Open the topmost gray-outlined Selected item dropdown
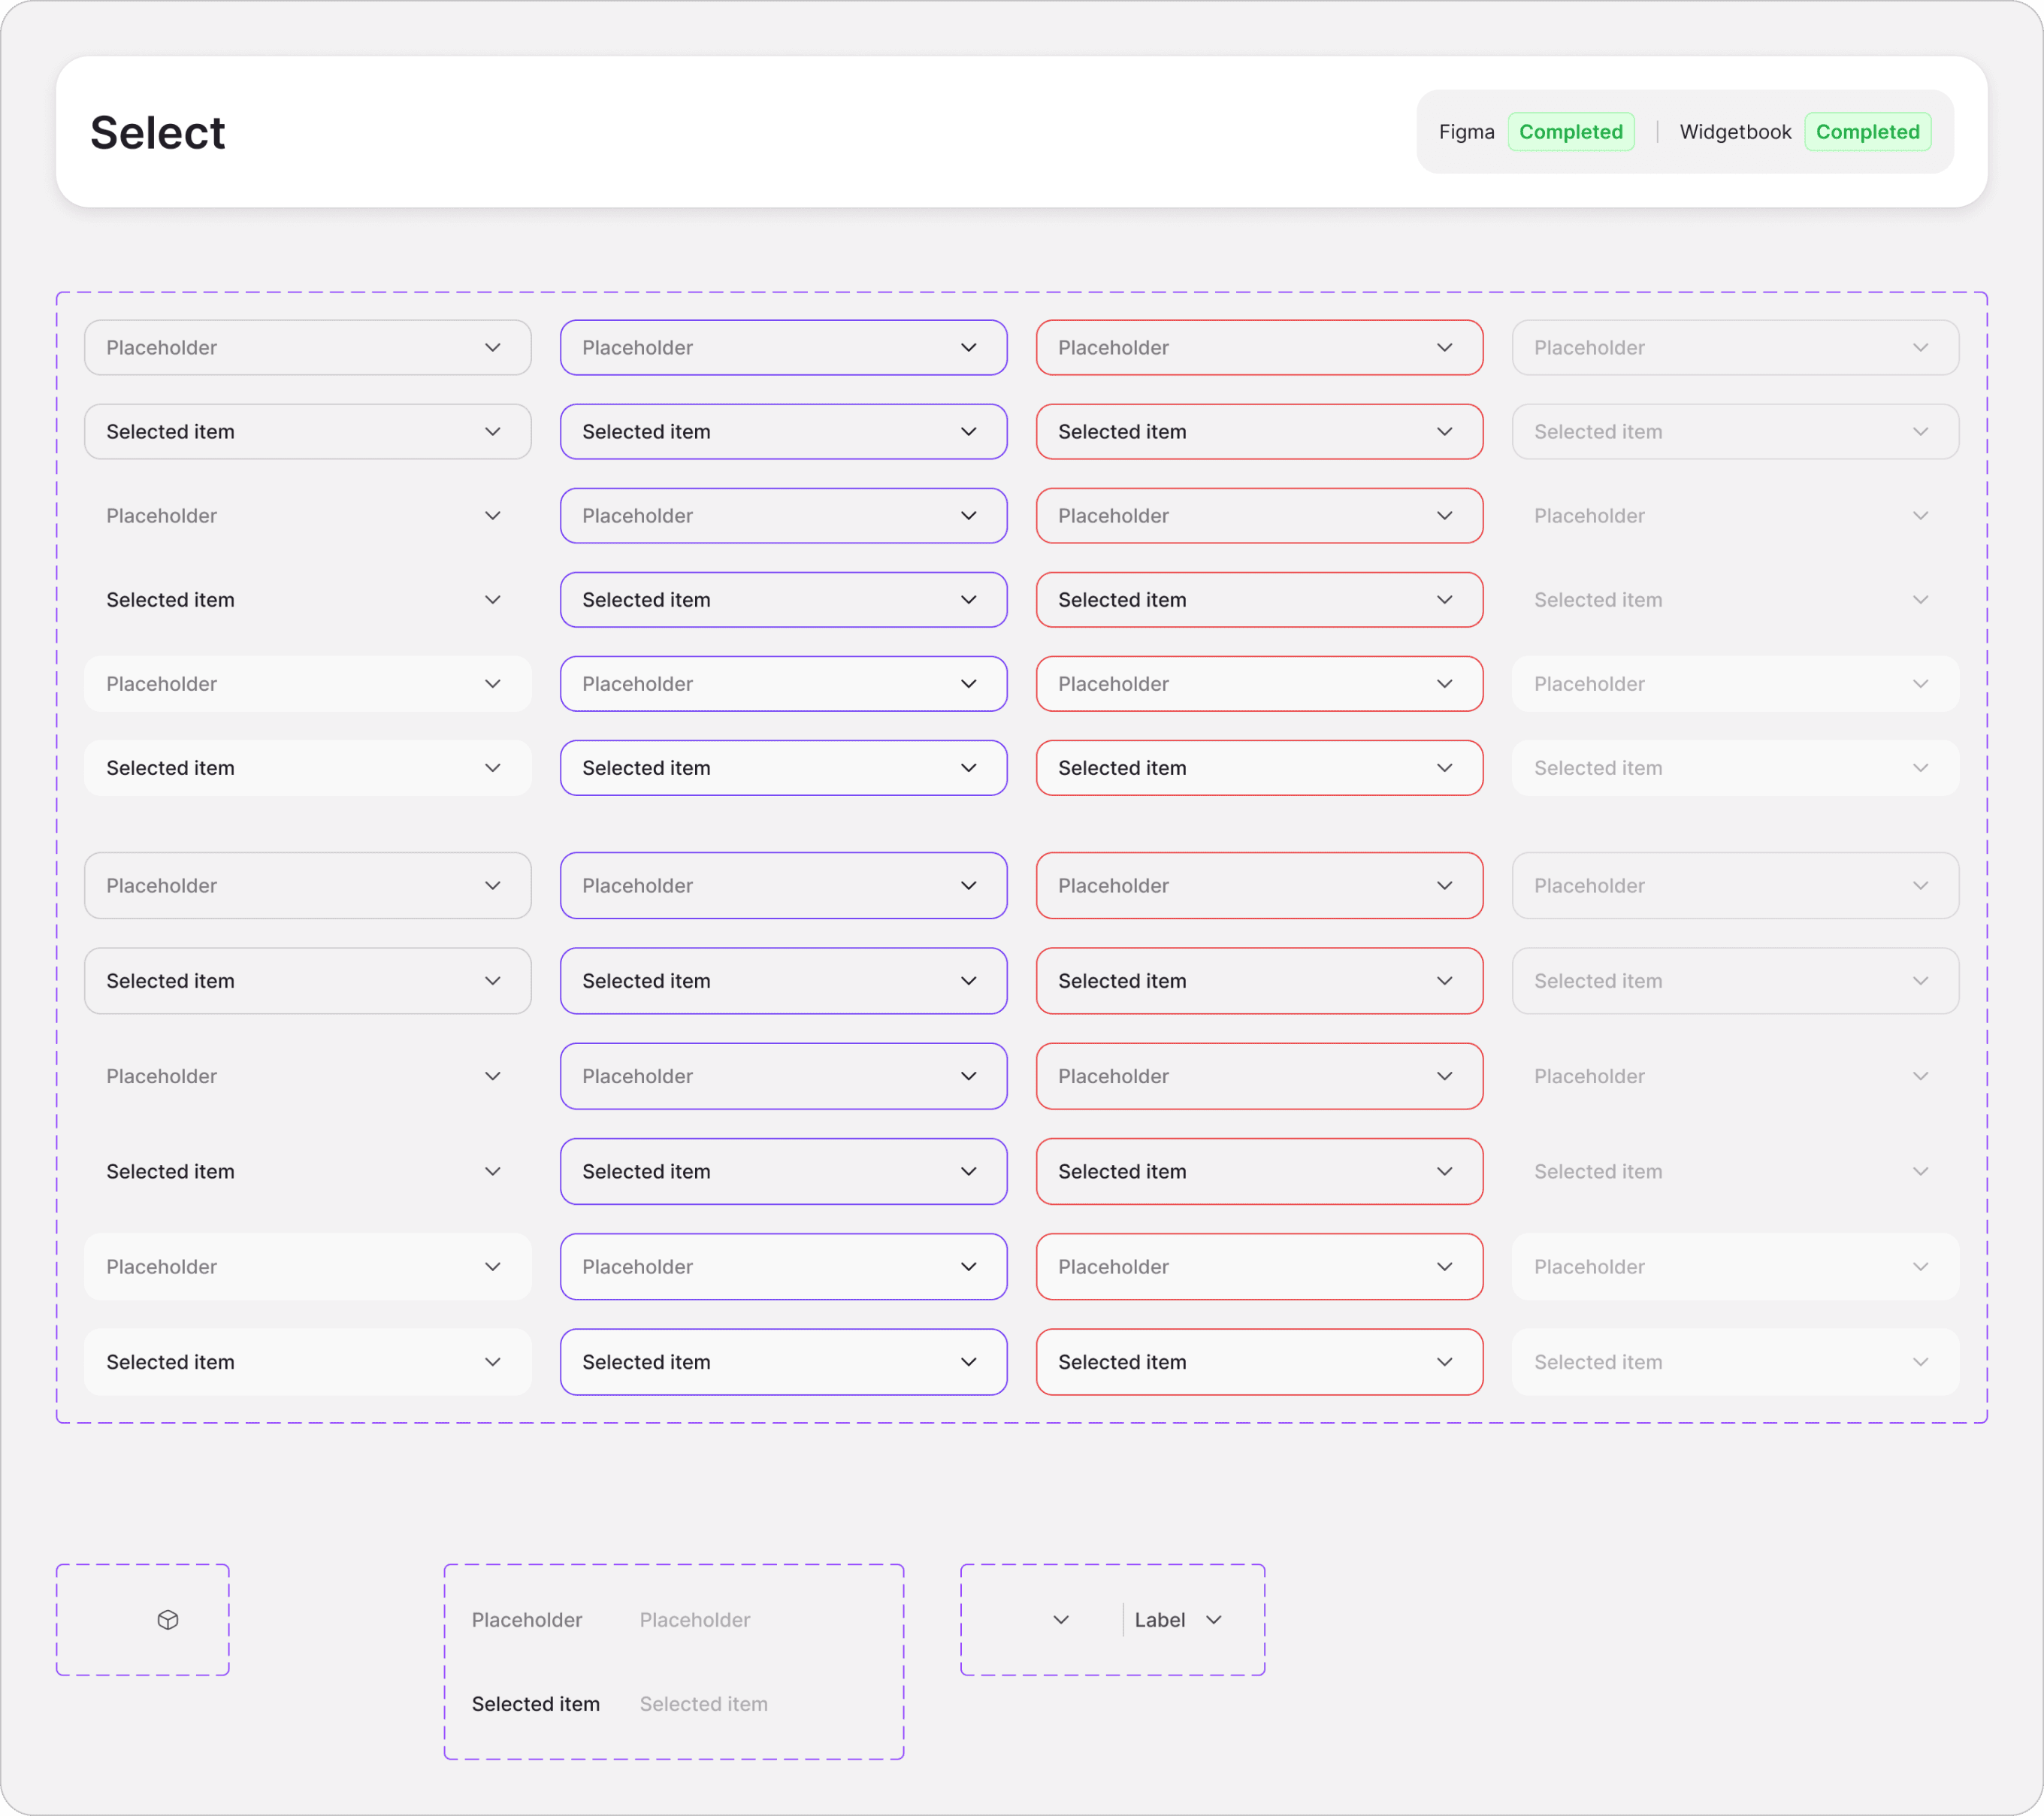 point(307,432)
